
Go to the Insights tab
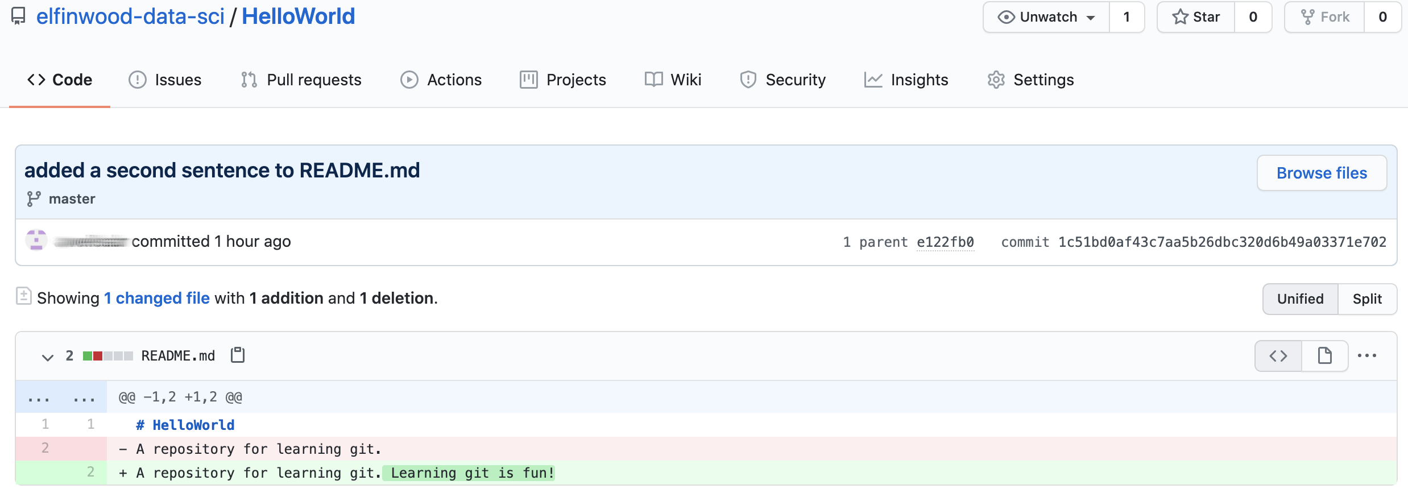906,80
